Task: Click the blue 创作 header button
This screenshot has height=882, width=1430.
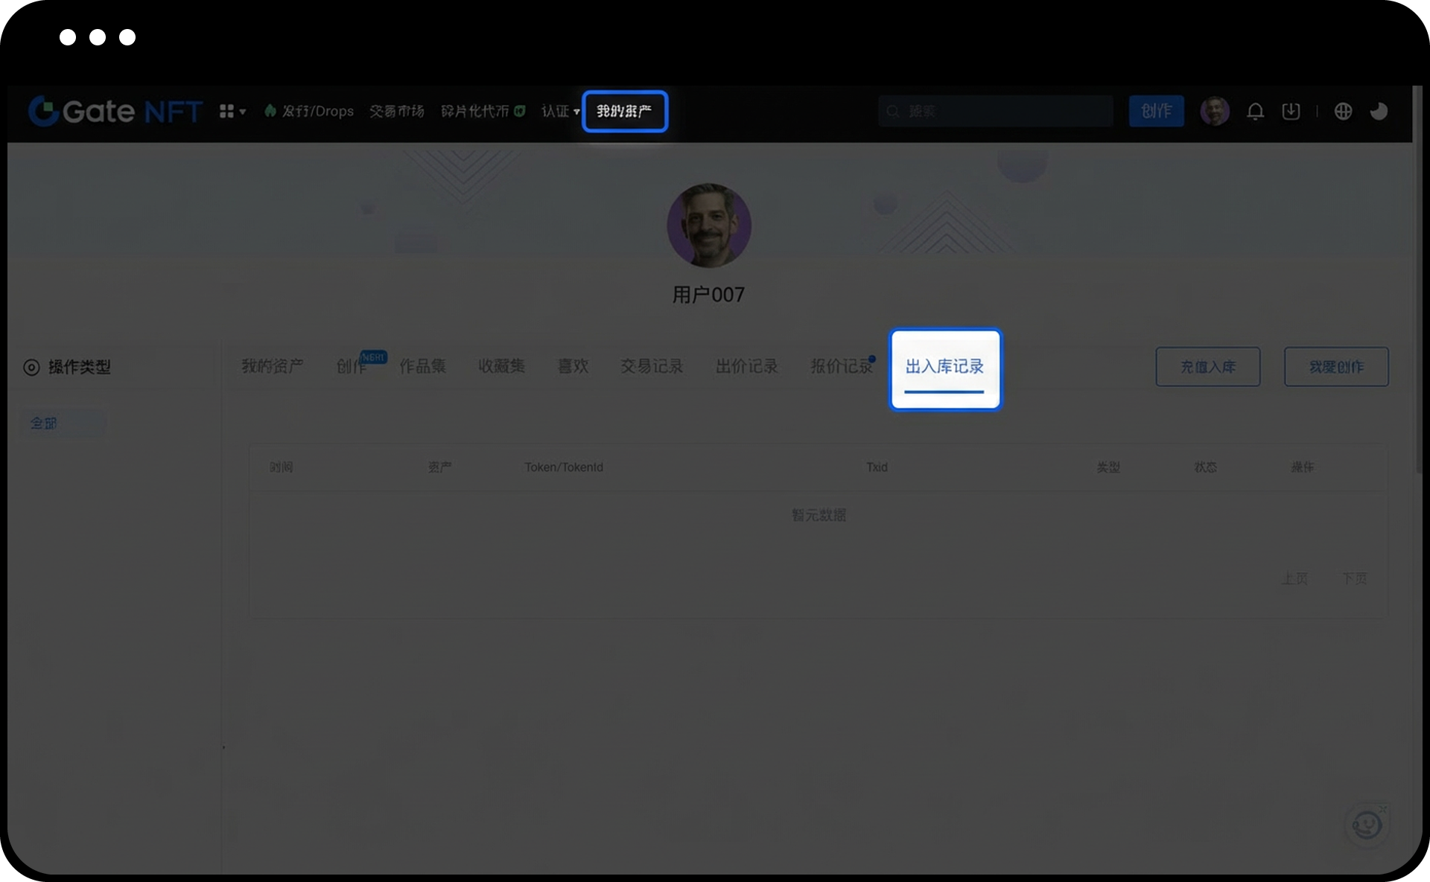Action: [x=1156, y=112]
